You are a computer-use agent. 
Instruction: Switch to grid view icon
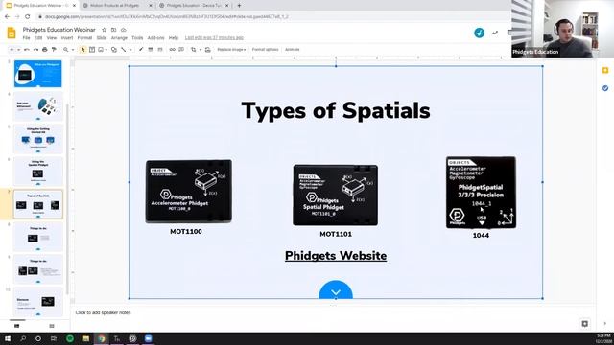coord(52,326)
